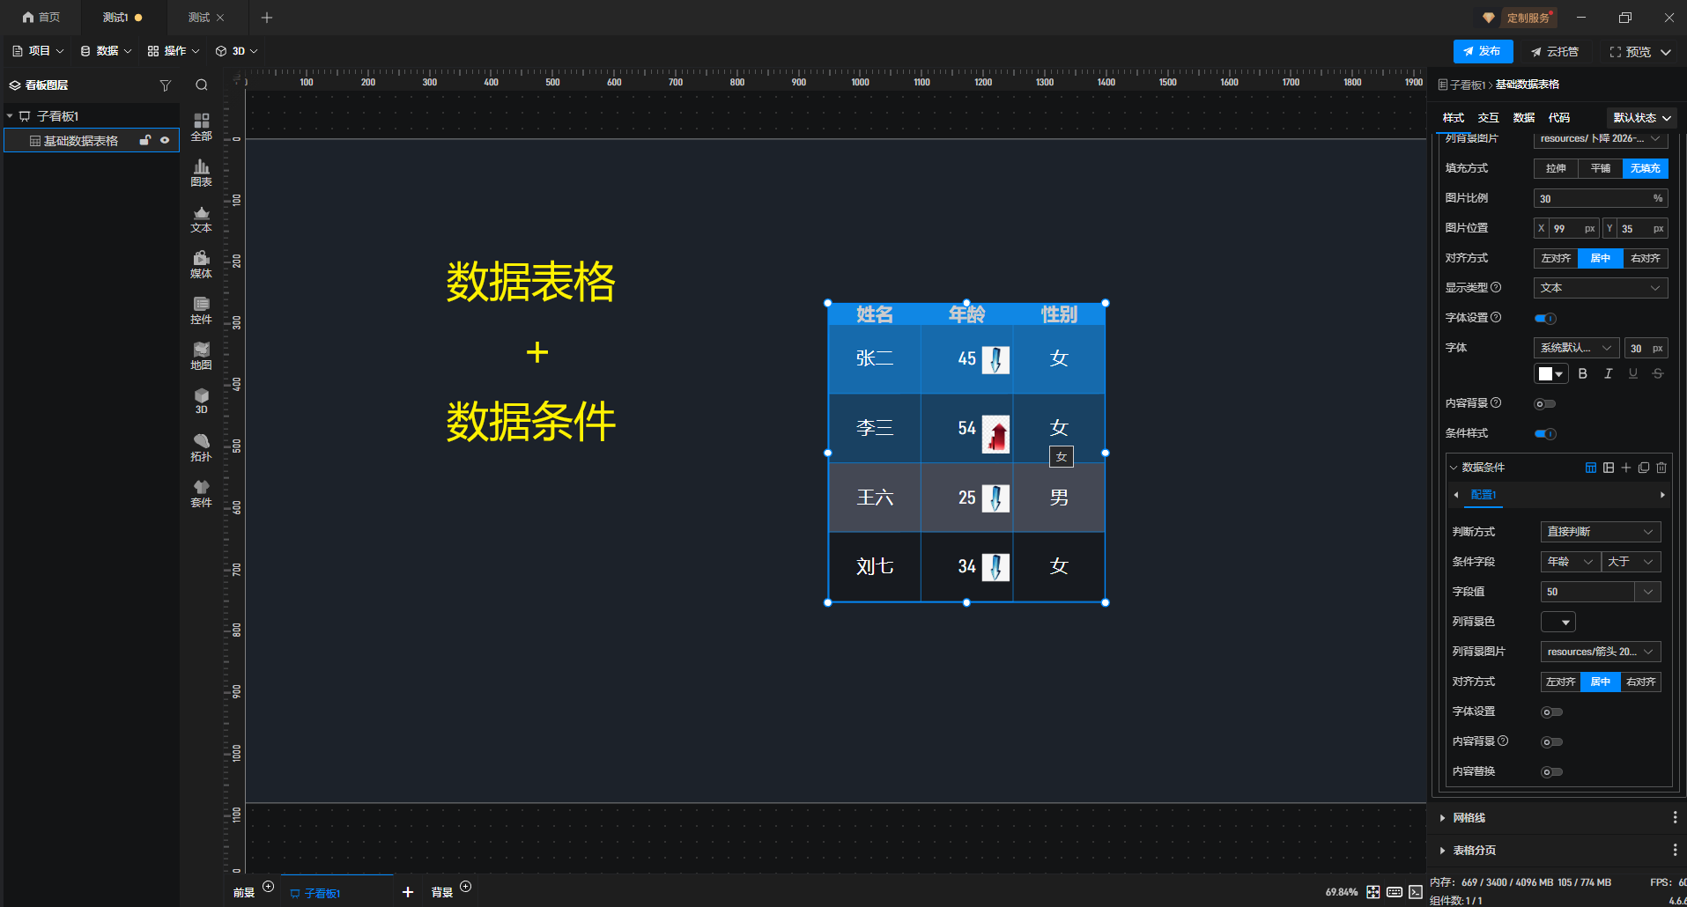The image size is (1687, 907).
Task: Expand the 网格线 section
Action: click(1469, 818)
